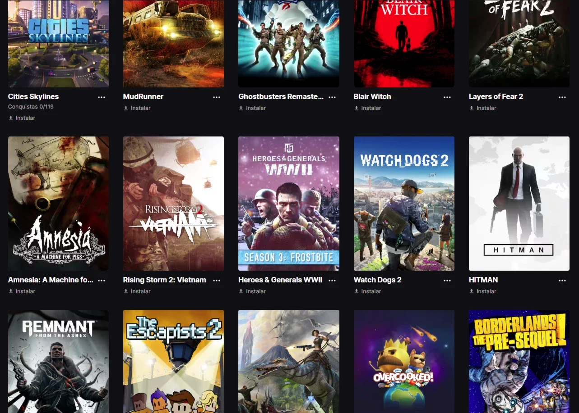Click Instalar under Layers of Fear 2

483,108
